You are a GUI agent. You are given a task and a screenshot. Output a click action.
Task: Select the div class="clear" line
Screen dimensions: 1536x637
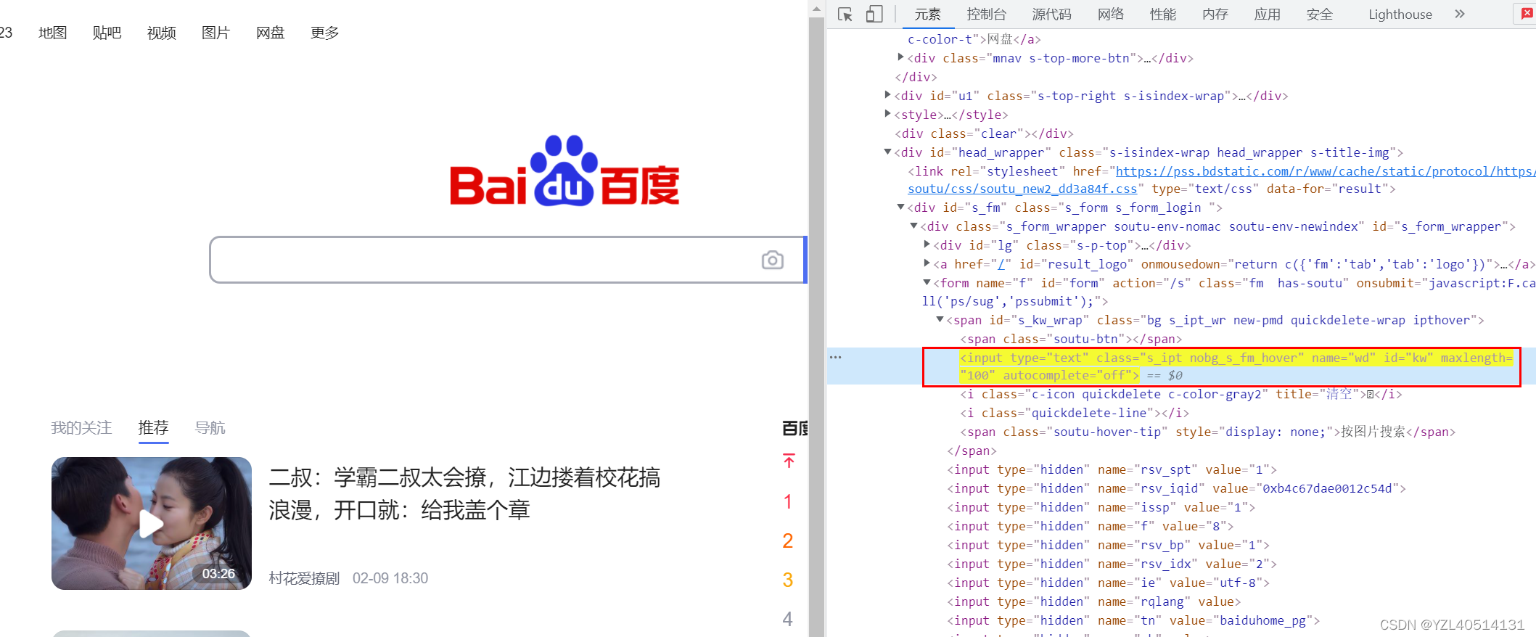pos(984,133)
